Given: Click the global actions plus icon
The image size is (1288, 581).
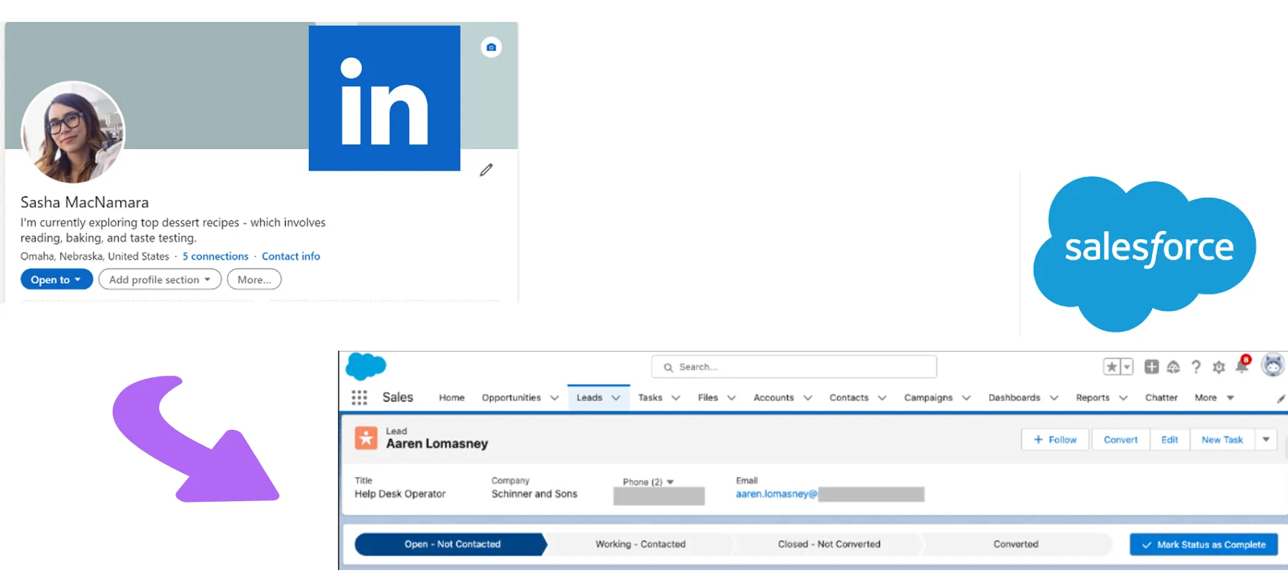Looking at the screenshot, I should click(1151, 367).
